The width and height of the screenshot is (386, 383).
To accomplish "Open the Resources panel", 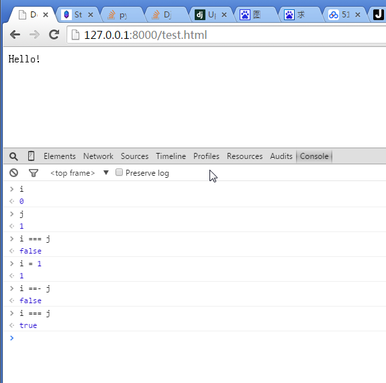I will point(245,156).
